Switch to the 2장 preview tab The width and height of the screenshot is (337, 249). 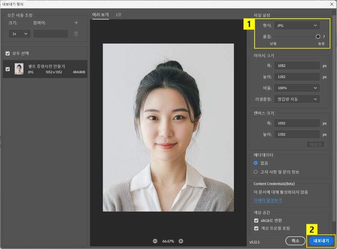coord(118,15)
